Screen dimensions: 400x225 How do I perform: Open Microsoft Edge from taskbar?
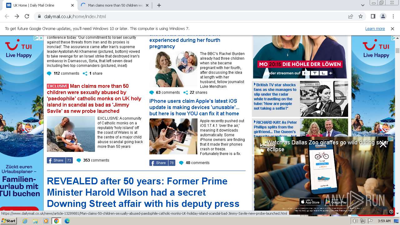click(x=67, y=221)
